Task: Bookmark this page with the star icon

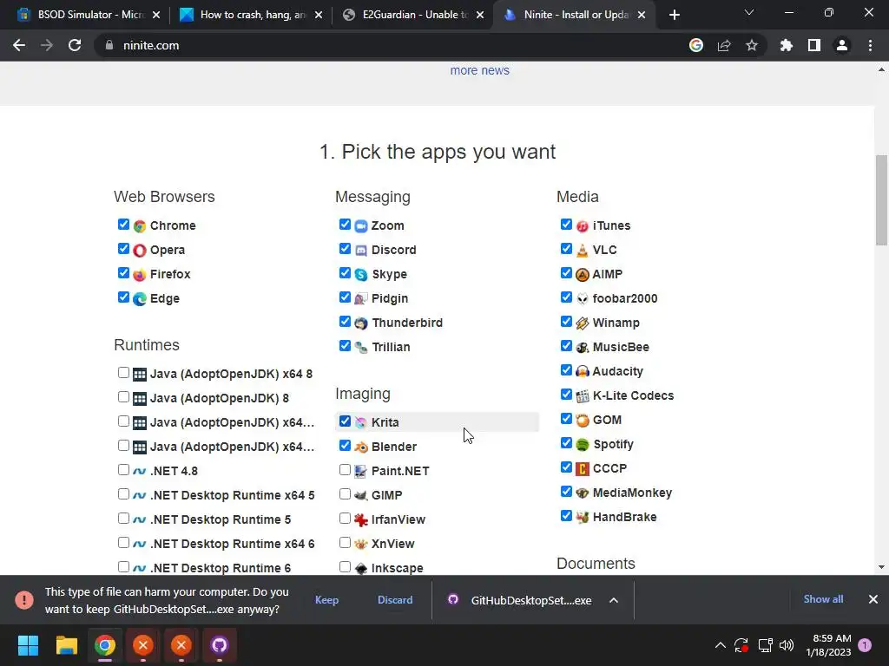Action: point(752,45)
